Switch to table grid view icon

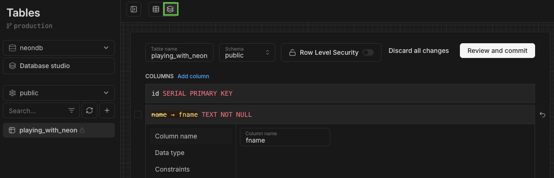click(156, 9)
